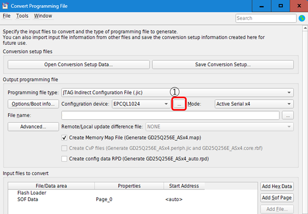The image size is (308, 214).
Task: Open the Configuration device EPCQL1024 dropdown
Action: click(141, 104)
